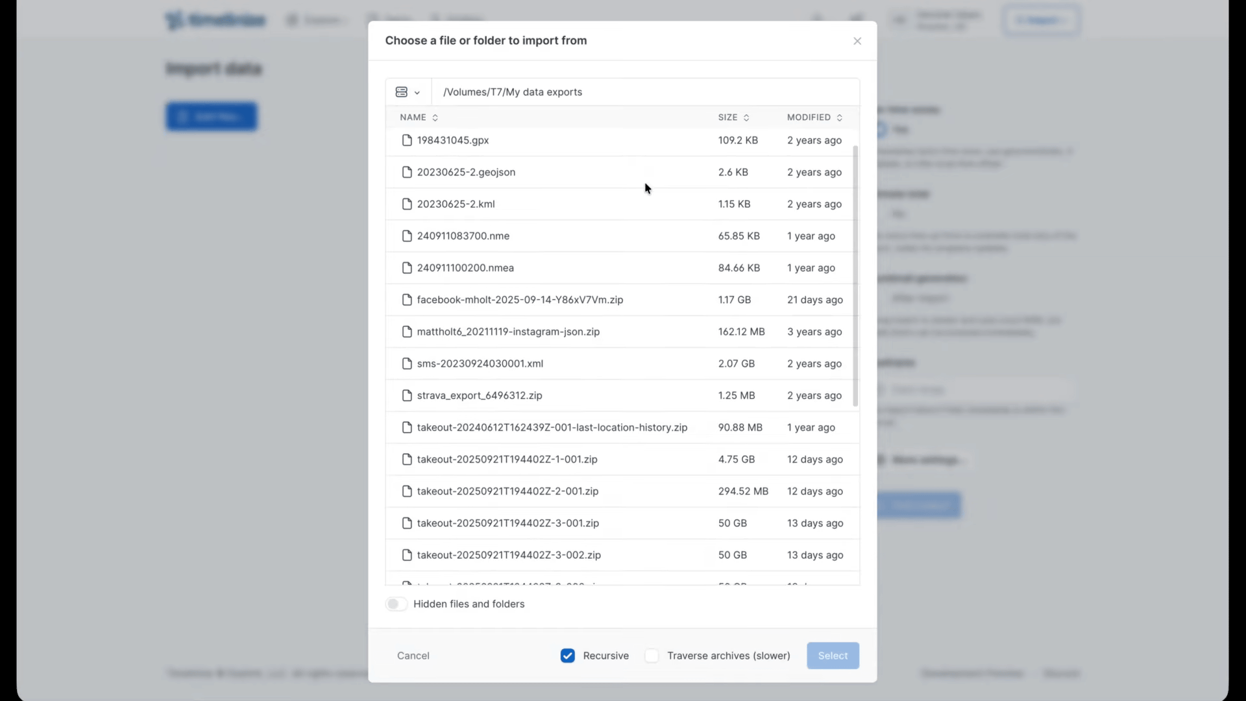Screen dimensions: 1246x701
Task: Click file icon beside 20230625-2.geojson
Action: 407,172
